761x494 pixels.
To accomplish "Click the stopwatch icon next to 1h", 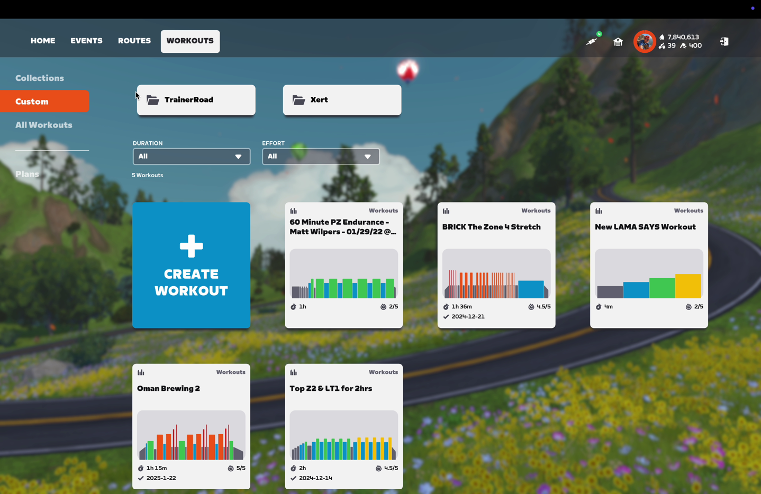I will coord(293,307).
